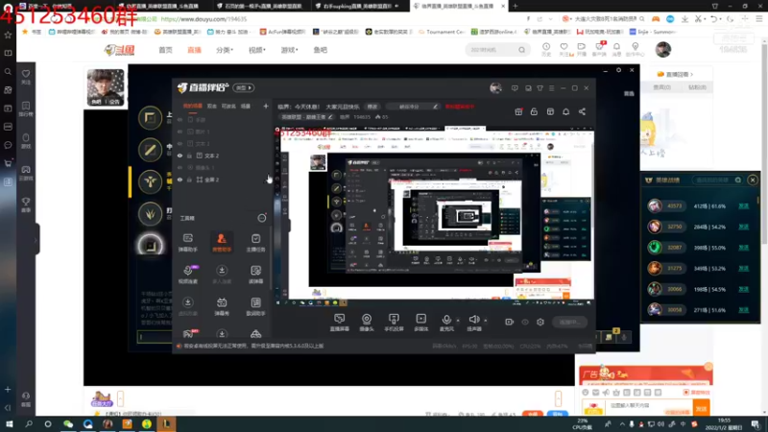
Task: Open the 房管助手 tool
Action: pos(222,242)
